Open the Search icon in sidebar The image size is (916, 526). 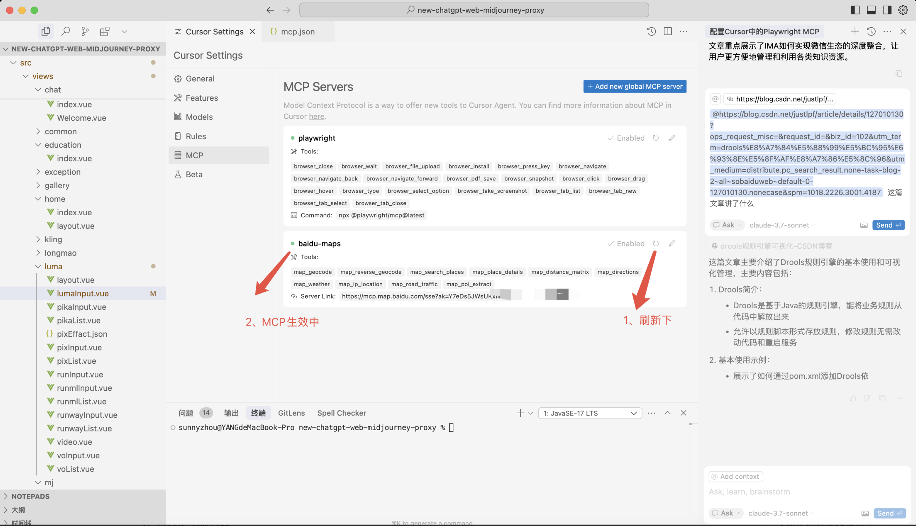(65, 32)
